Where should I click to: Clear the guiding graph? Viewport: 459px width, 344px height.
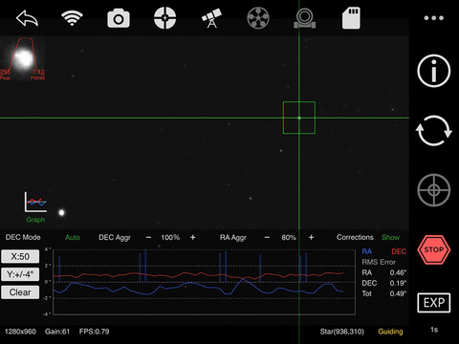[20, 292]
